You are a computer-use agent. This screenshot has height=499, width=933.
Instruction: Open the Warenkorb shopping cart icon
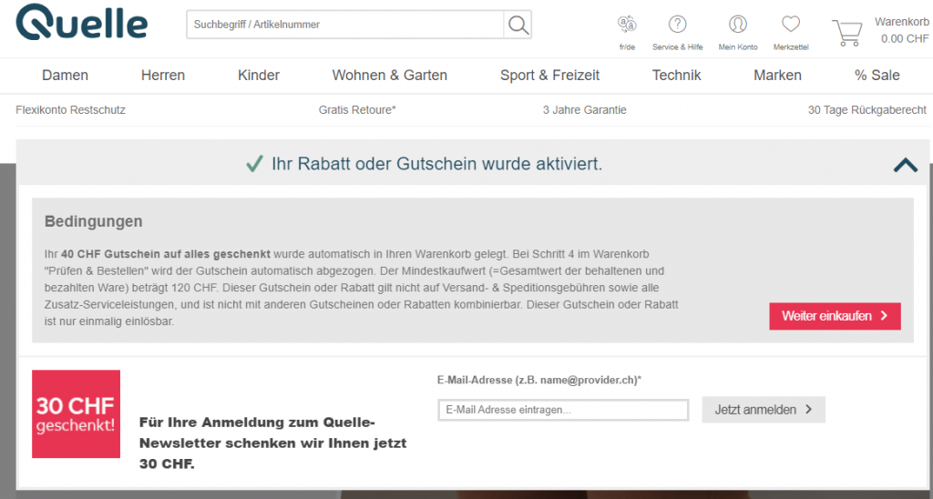point(846,32)
